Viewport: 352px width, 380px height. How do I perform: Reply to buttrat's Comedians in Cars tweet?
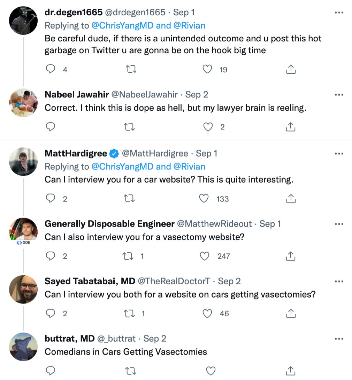click(x=51, y=371)
